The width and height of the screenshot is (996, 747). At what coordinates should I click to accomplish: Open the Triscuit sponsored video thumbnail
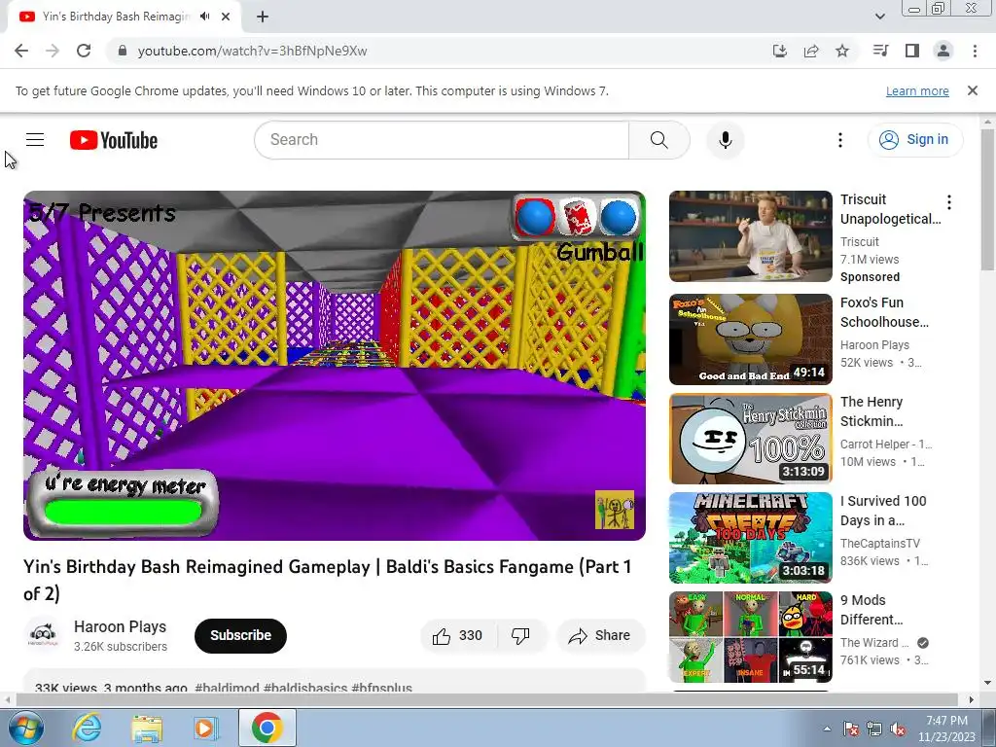point(750,235)
